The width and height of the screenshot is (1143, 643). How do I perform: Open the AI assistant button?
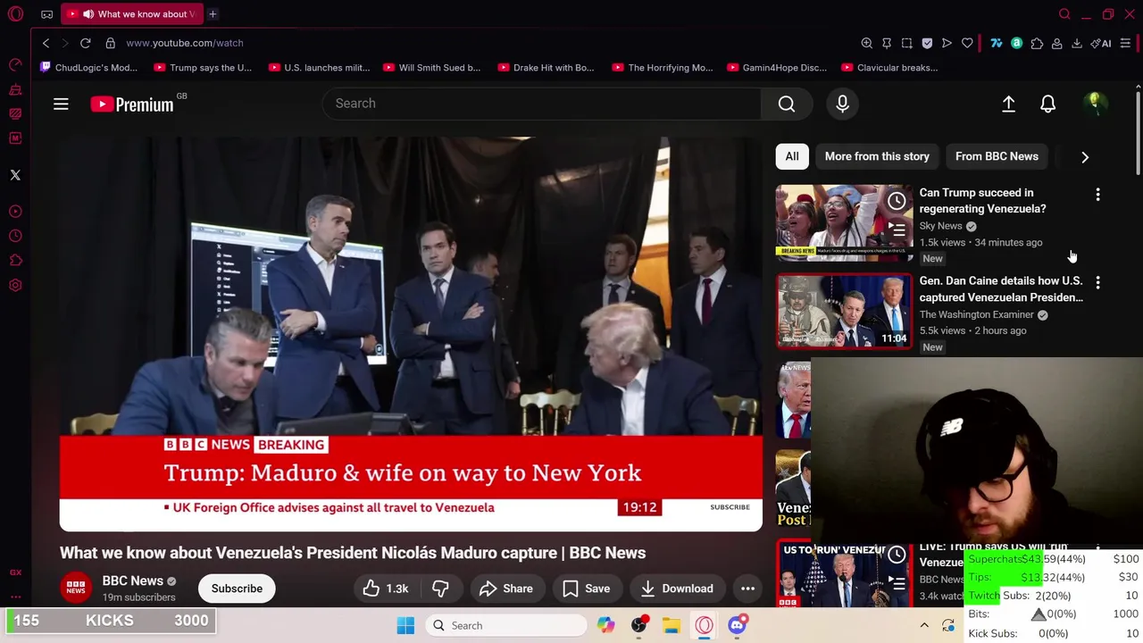(x=1100, y=43)
